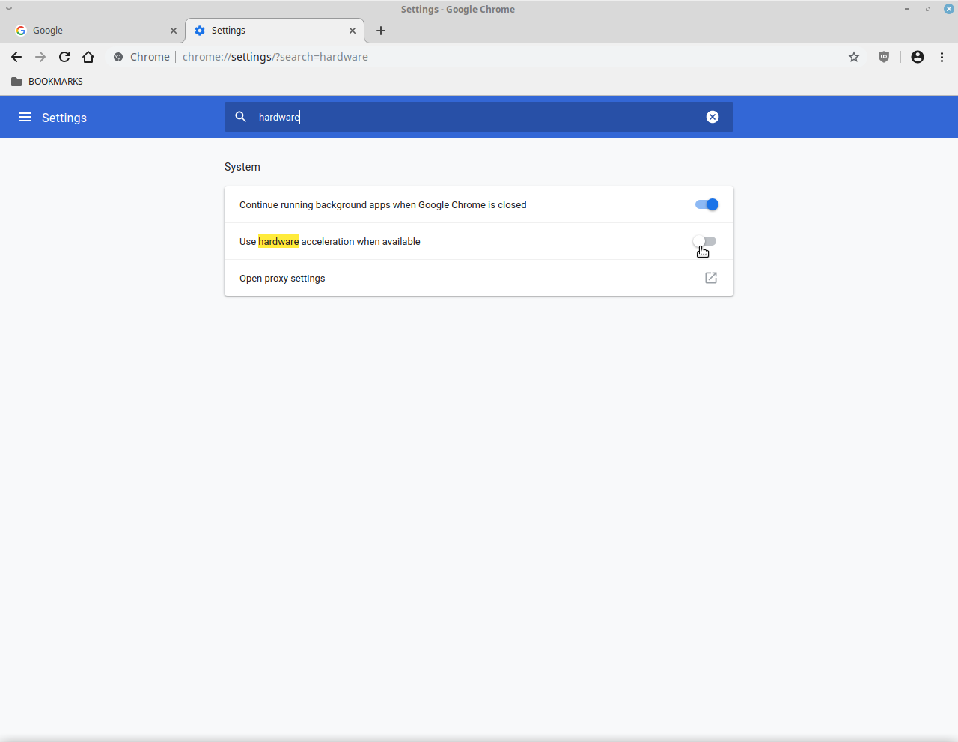The image size is (958, 742).
Task: Open the uBlock shield extension icon
Action: point(884,57)
